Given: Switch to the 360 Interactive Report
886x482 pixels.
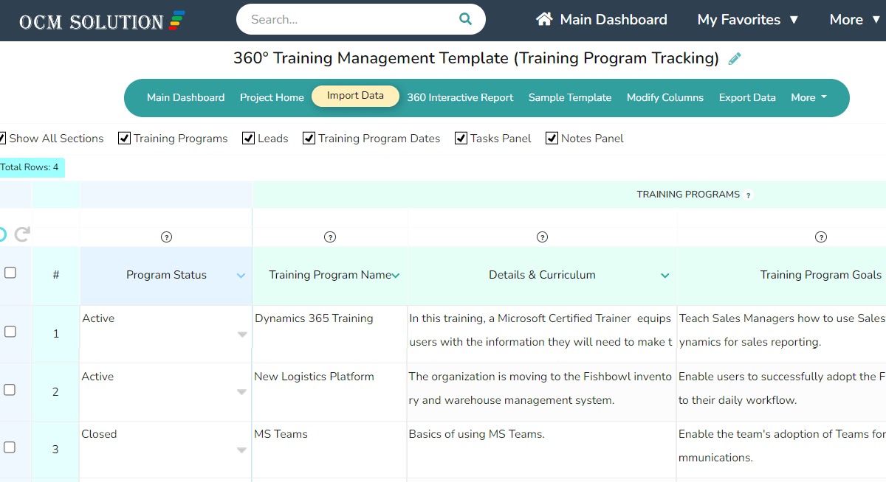Looking at the screenshot, I should point(460,97).
